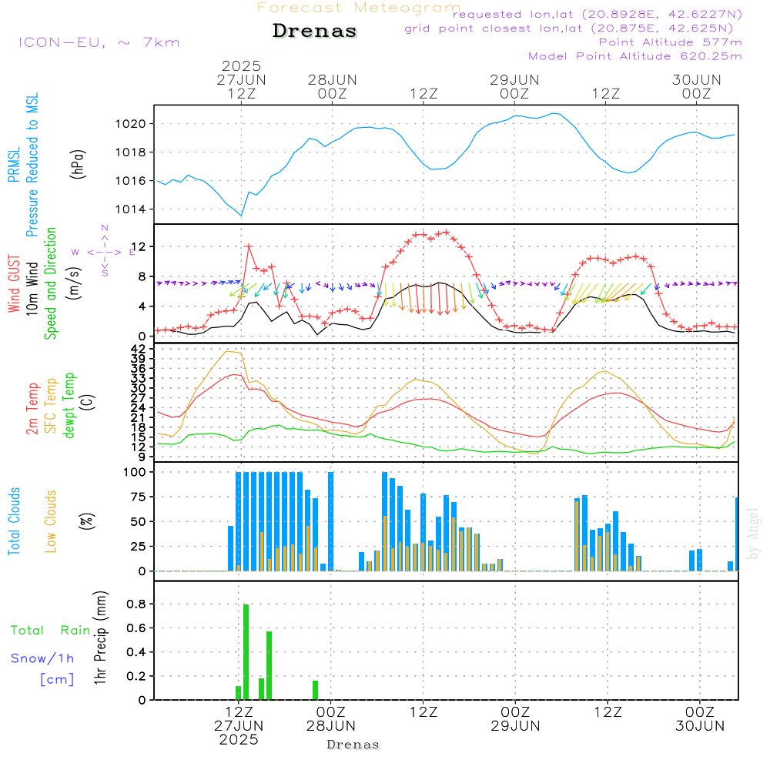The width and height of the screenshot is (770, 770).
Task: Click the bottom axis '12Z 27JUN 2025' label
Action: click(x=239, y=726)
